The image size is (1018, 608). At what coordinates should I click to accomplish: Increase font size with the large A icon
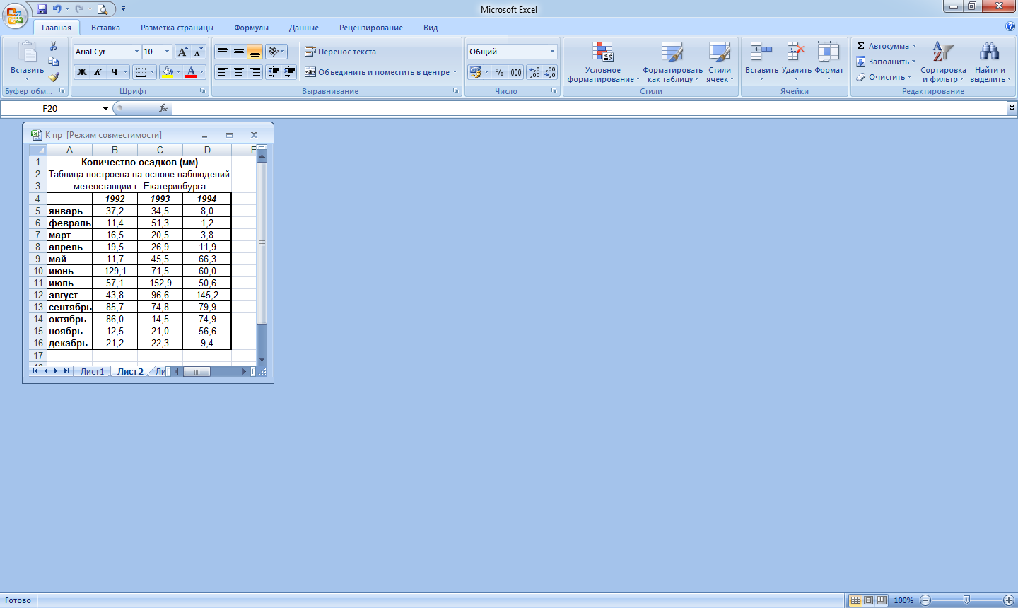[182, 52]
